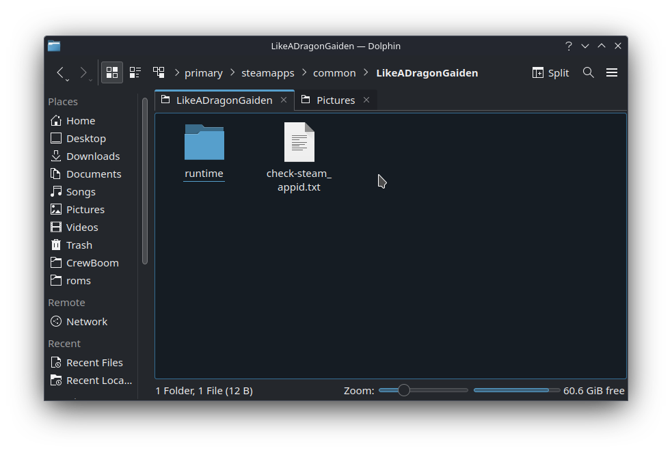The height and width of the screenshot is (453, 672).
Task: Expand chevron before LikeADragonGaiden in breadcrumb
Action: click(366, 73)
